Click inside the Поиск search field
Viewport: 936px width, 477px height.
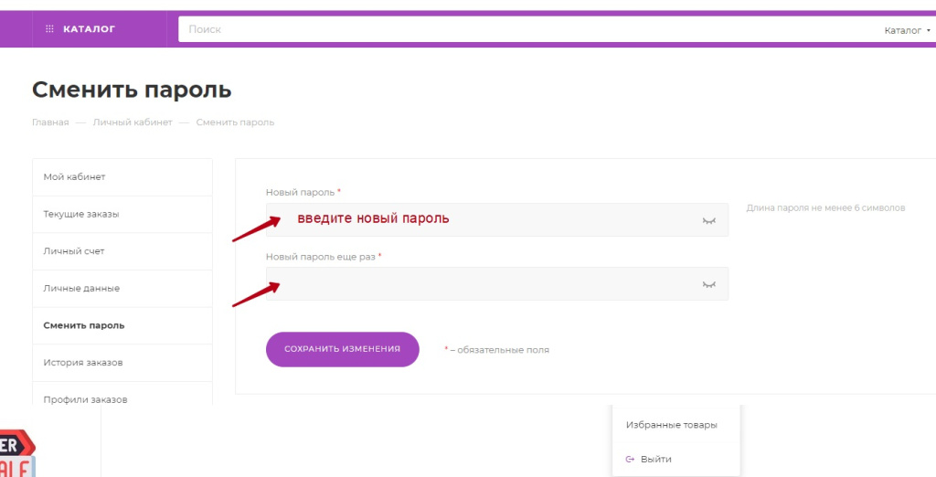point(521,29)
